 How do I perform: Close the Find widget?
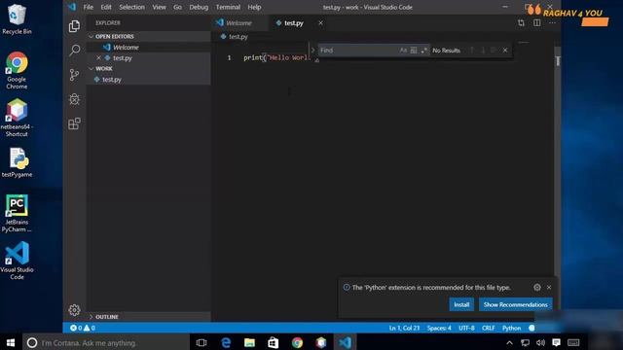[x=505, y=51]
